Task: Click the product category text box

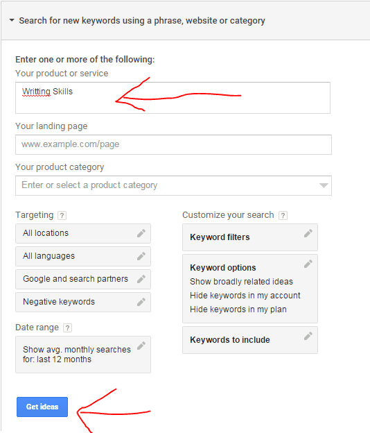Action: coord(173,185)
